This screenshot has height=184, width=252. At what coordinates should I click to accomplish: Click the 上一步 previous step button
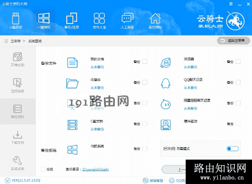[174, 169]
